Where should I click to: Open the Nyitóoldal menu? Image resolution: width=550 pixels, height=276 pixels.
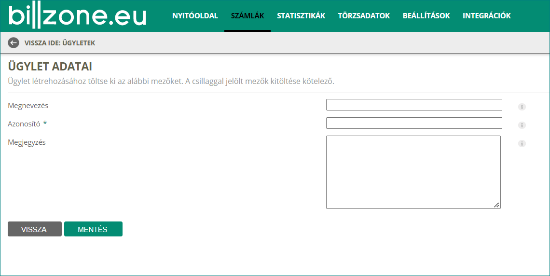coord(195,16)
